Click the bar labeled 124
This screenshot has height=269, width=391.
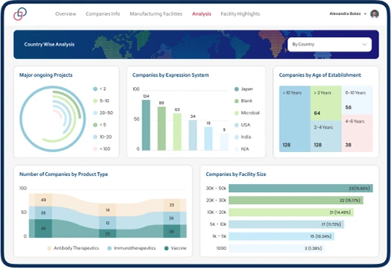pyautogui.click(x=146, y=125)
